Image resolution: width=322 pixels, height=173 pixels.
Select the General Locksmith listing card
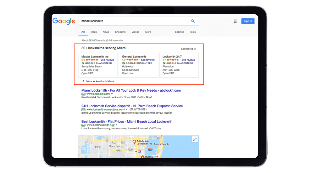click(138, 65)
